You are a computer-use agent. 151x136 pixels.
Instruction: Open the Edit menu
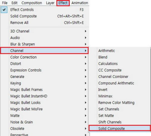click(x=14, y=3)
